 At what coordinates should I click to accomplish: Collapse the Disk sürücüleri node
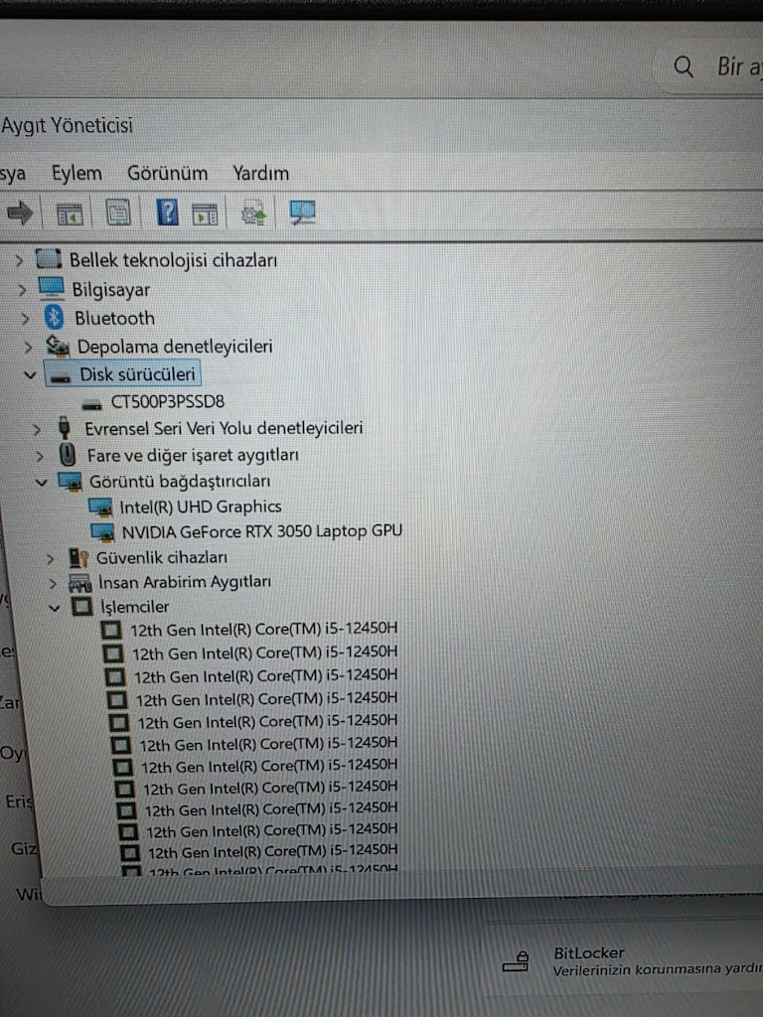pos(29,374)
